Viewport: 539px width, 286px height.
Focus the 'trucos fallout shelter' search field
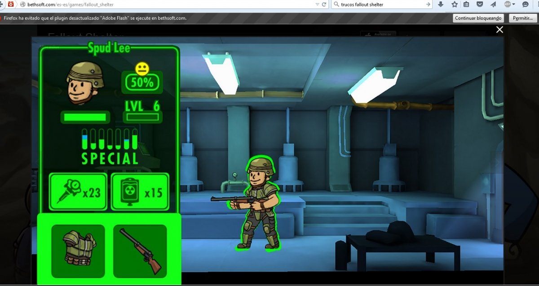click(382, 4)
